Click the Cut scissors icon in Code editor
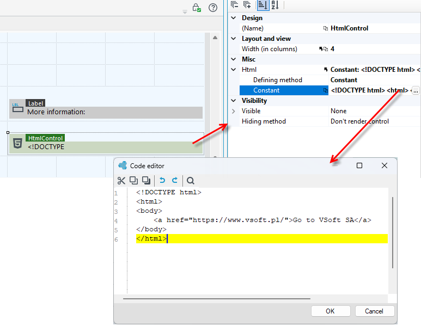The image size is (421, 326). pyautogui.click(x=121, y=181)
